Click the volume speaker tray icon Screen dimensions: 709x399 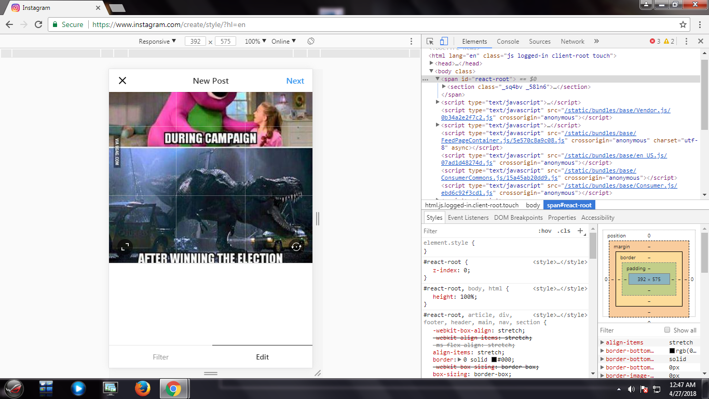[x=631, y=389]
